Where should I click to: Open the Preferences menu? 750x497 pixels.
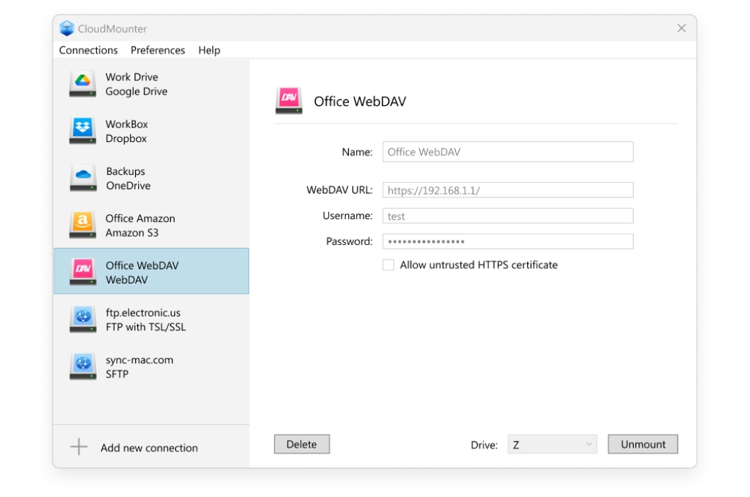(x=158, y=50)
